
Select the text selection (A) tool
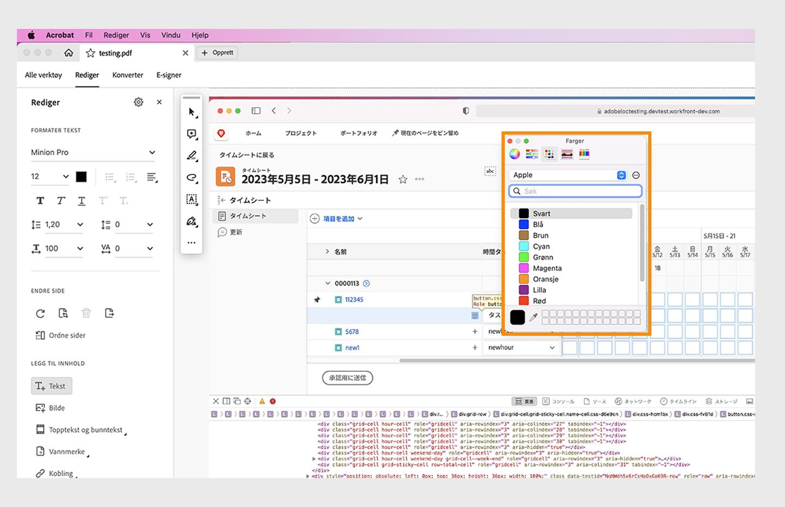pyautogui.click(x=191, y=200)
